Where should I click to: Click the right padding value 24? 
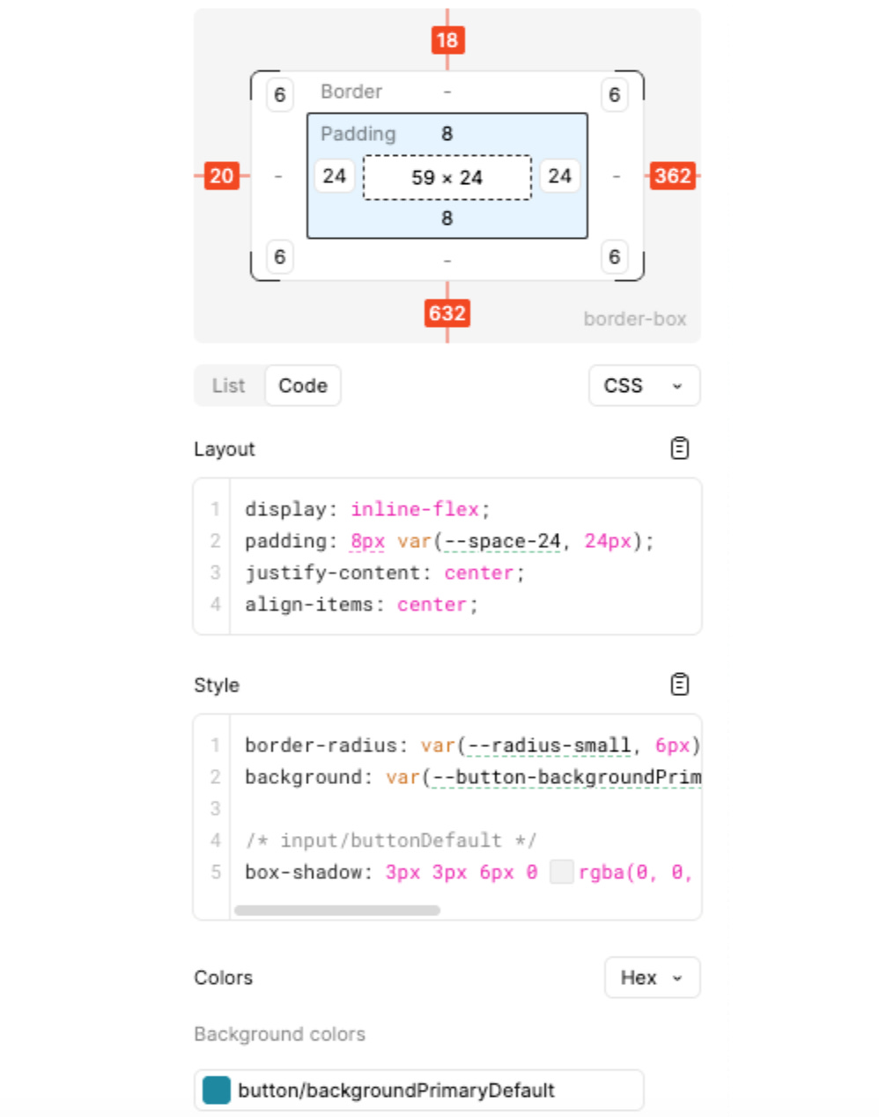(x=560, y=176)
